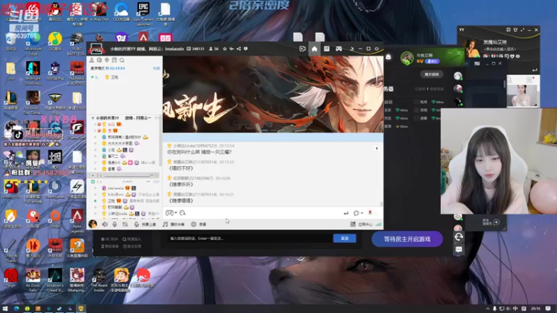Click the music note play accompaniment button
The width and height of the screenshot is (557, 313).
pyautogui.click(x=173, y=224)
